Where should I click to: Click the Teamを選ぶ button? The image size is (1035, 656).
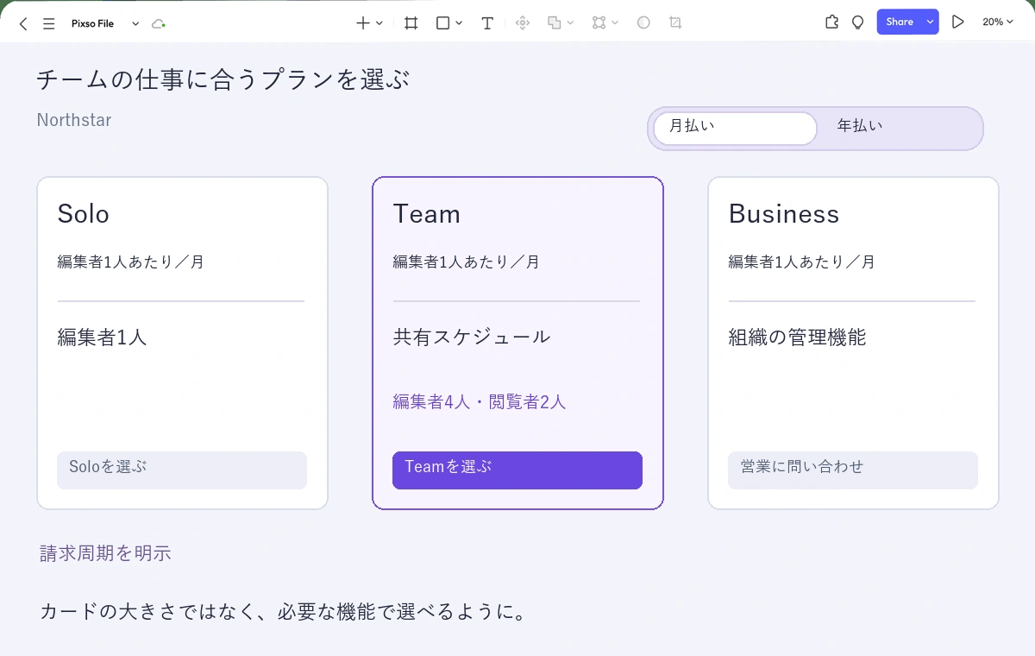click(517, 470)
